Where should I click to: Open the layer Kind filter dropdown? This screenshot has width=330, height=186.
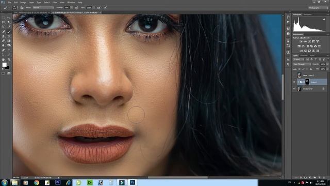point(299,59)
